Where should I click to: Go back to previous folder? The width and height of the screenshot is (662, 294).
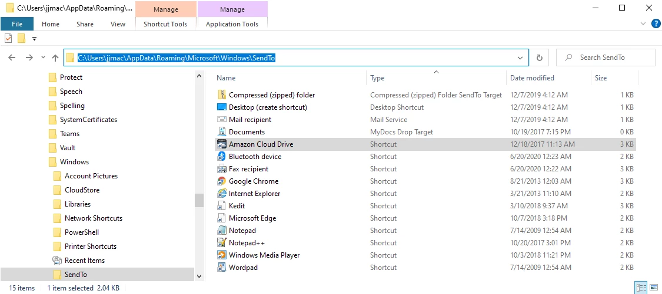(12, 58)
